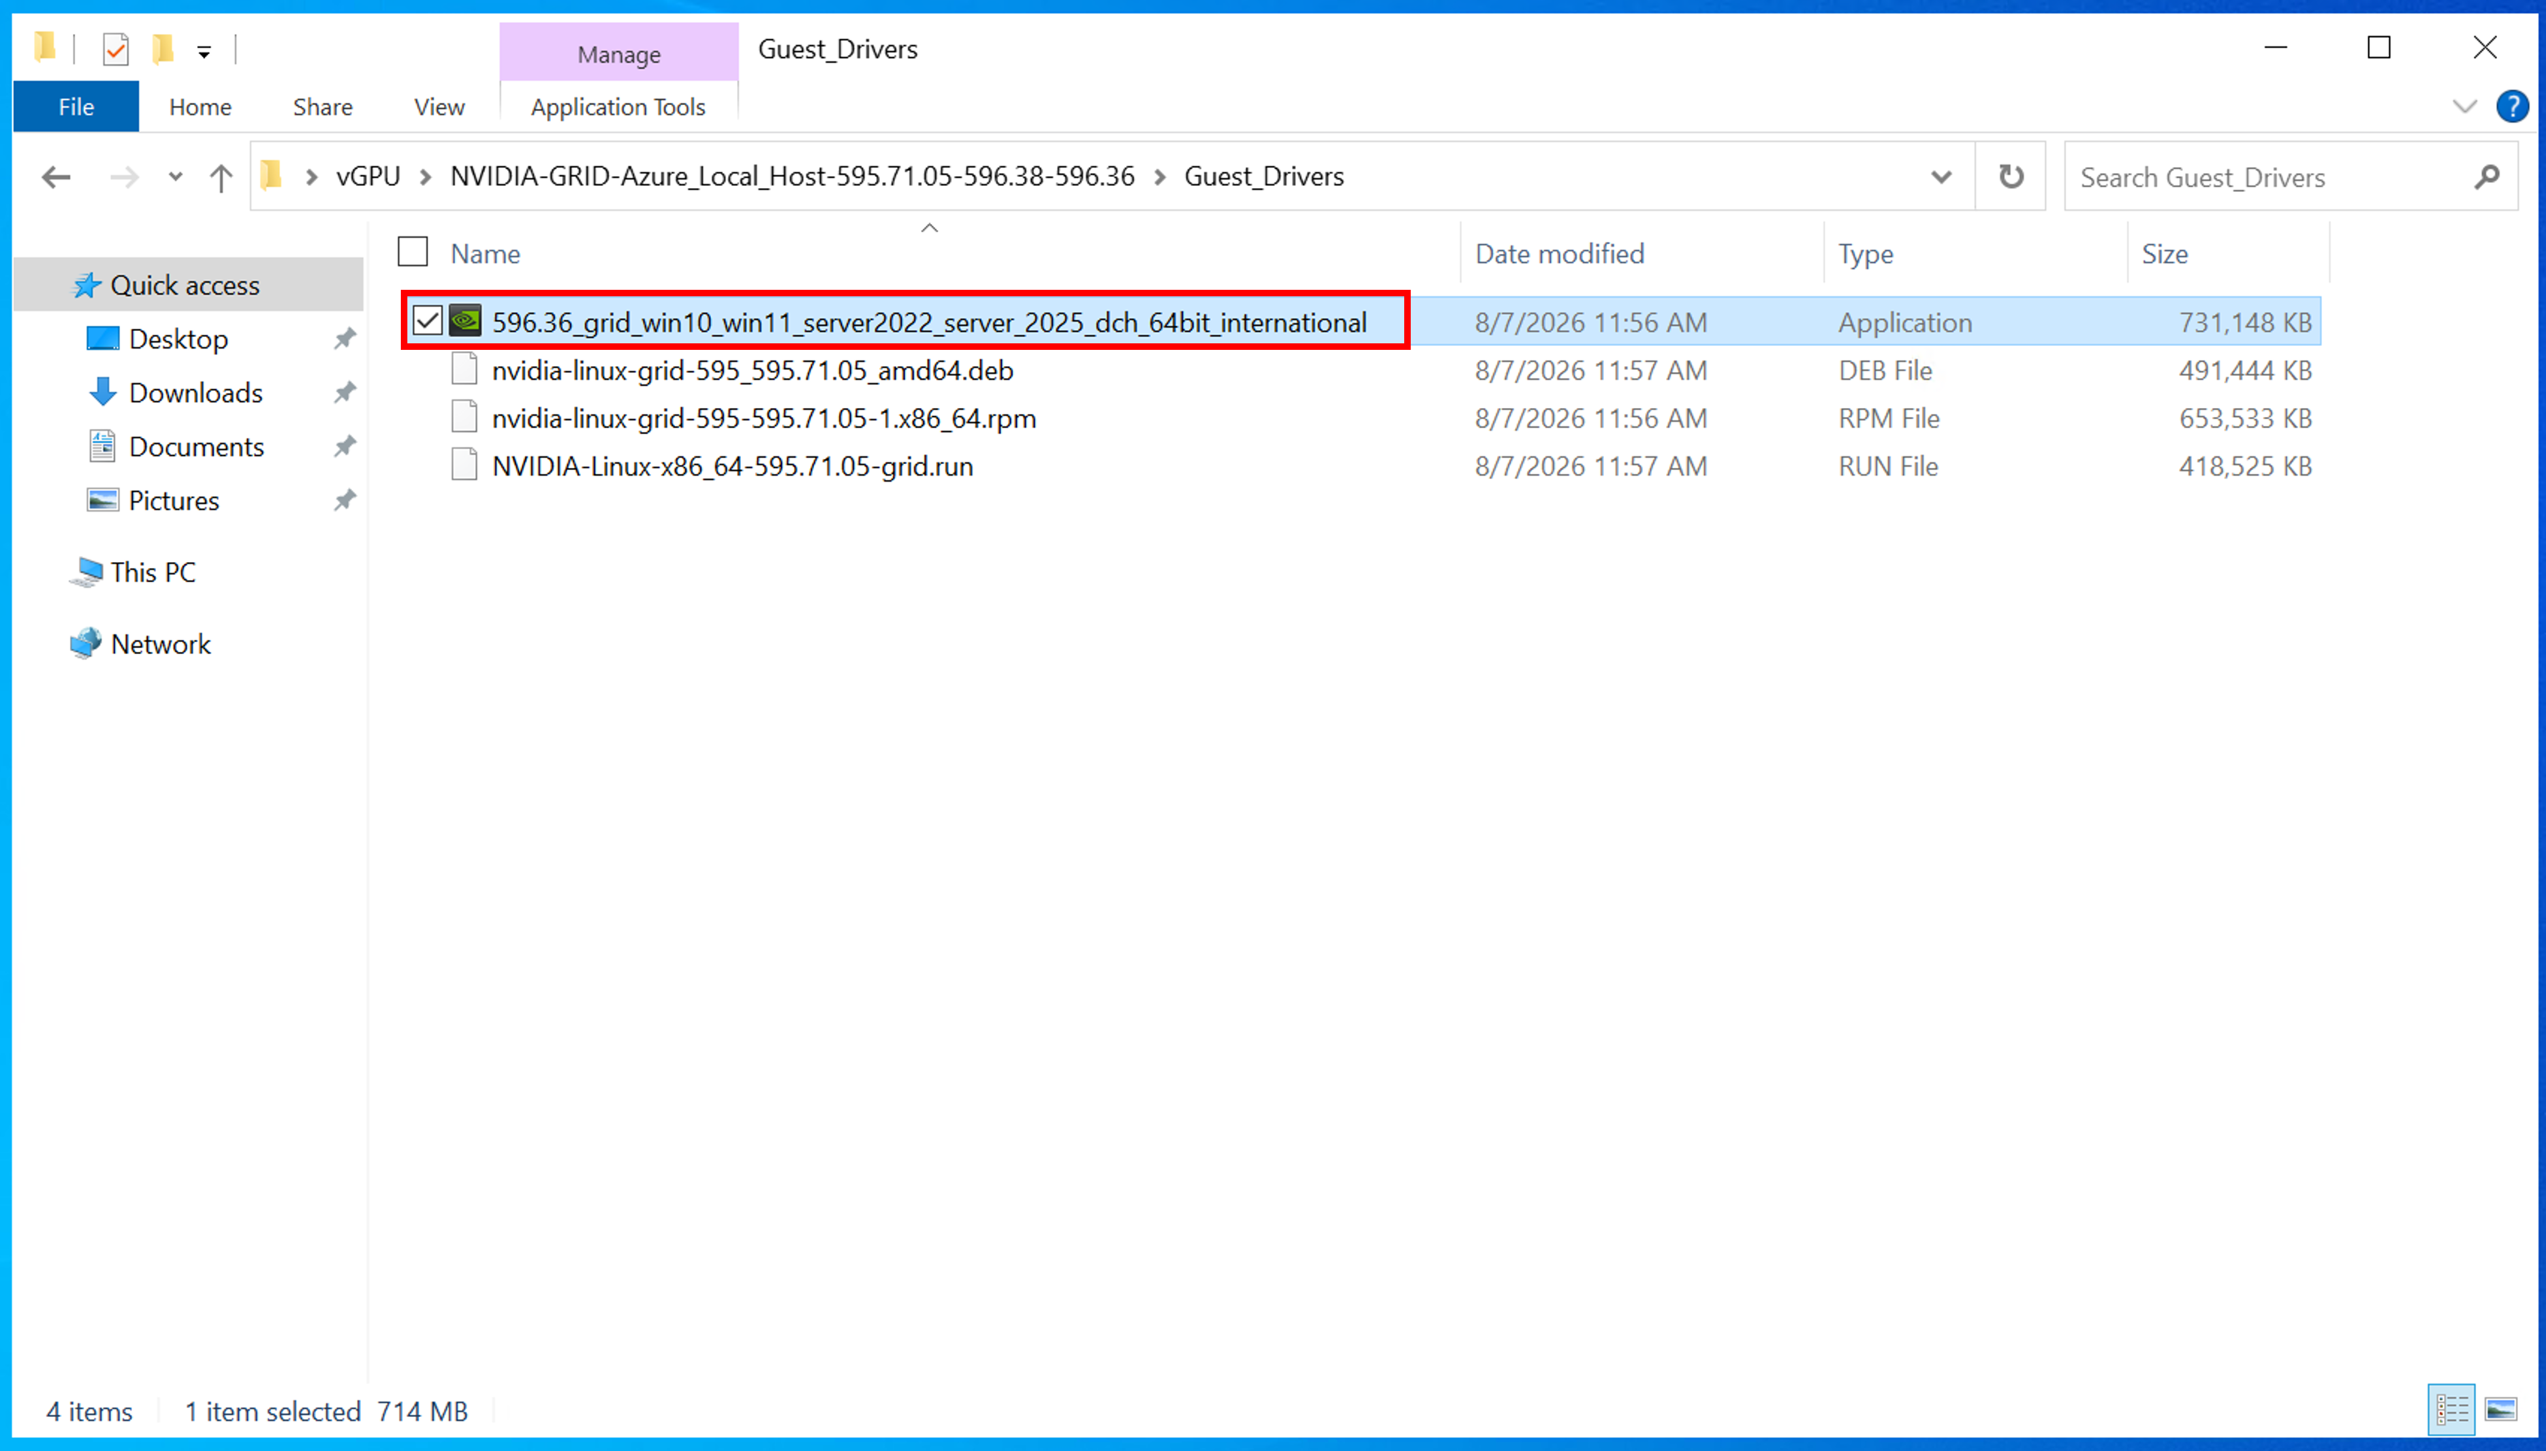
Task: Open This PC in the navigation pane
Action: coord(153,572)
